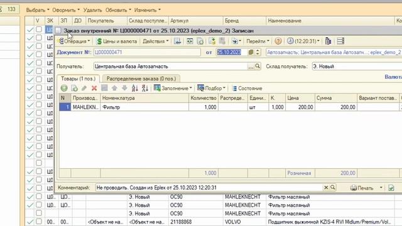Viewport: 402px width, 226px height.
Task: Select the MAHLEKN.. producer cell
Action: [x=85, y=107]
